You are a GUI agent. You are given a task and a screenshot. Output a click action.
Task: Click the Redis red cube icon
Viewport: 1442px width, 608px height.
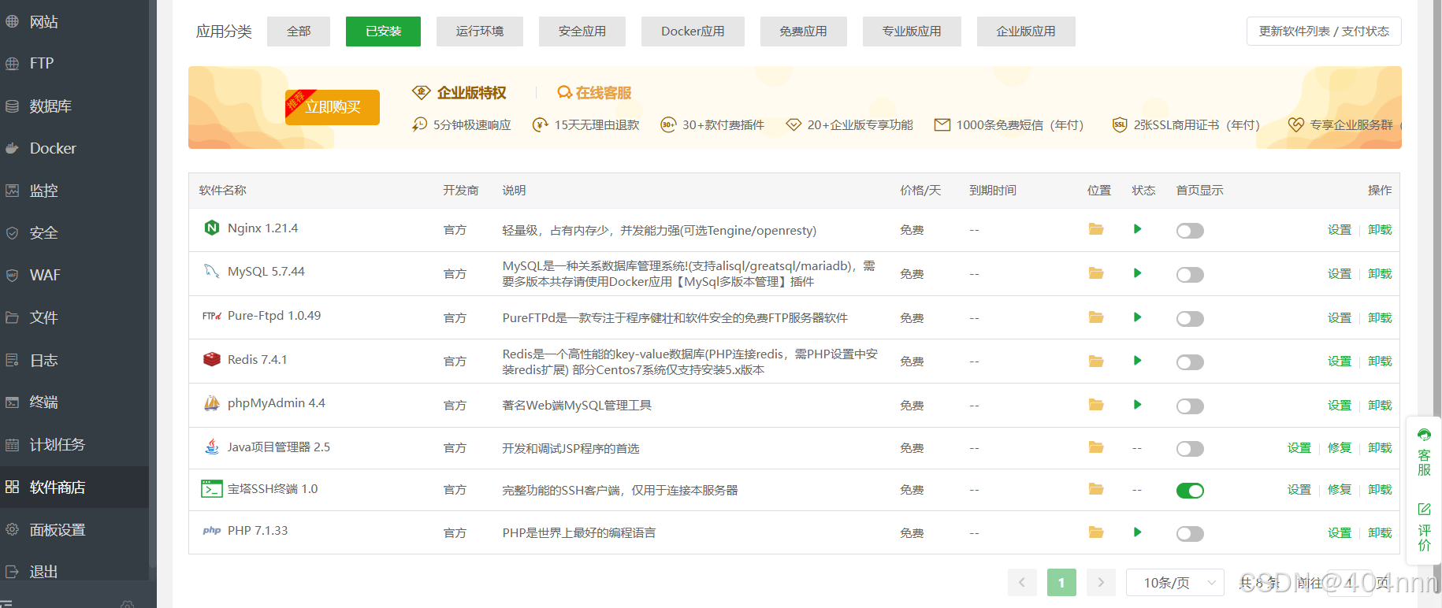pyautogui.click(x=212, y=359)
